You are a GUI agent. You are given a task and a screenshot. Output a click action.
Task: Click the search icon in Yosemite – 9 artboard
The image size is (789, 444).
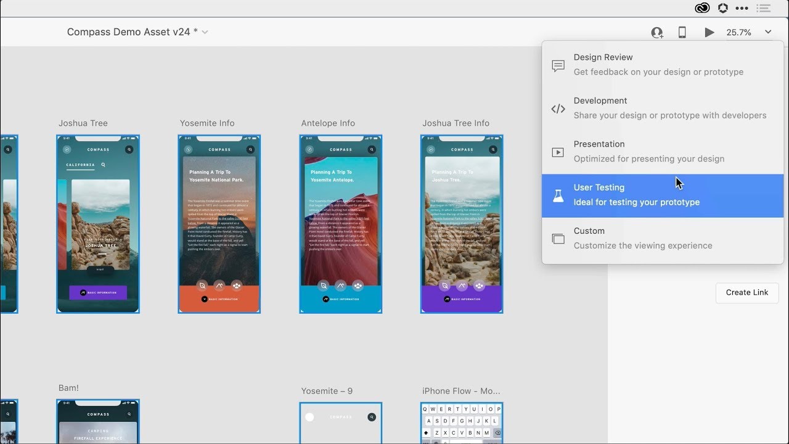(372, 417)
